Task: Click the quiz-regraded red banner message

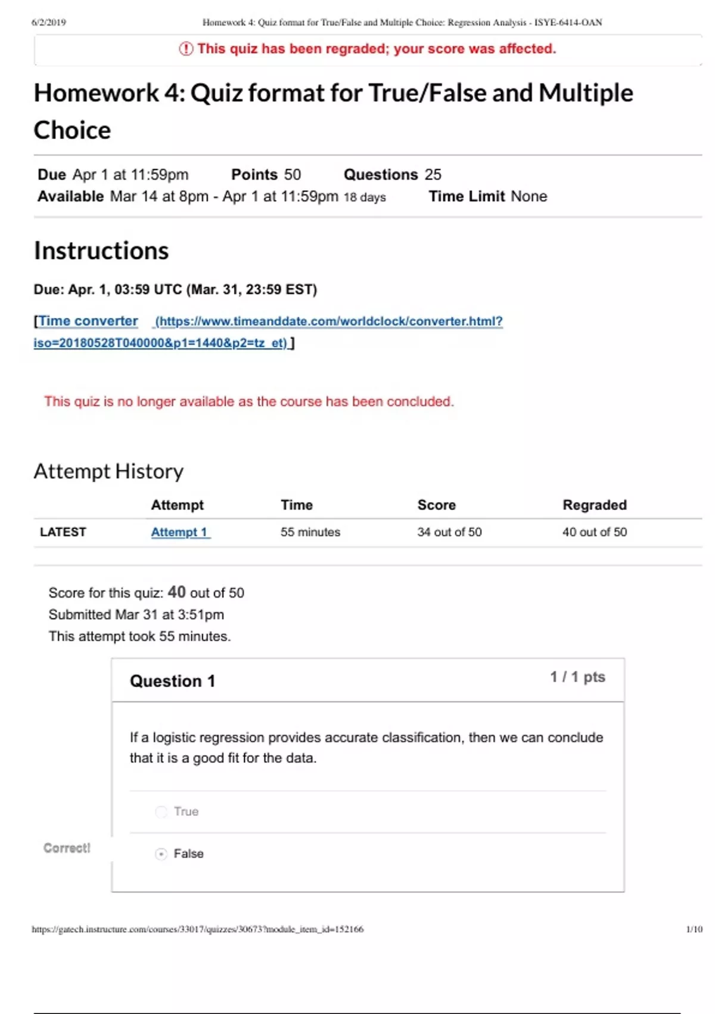Action: [x=377, y=49]
